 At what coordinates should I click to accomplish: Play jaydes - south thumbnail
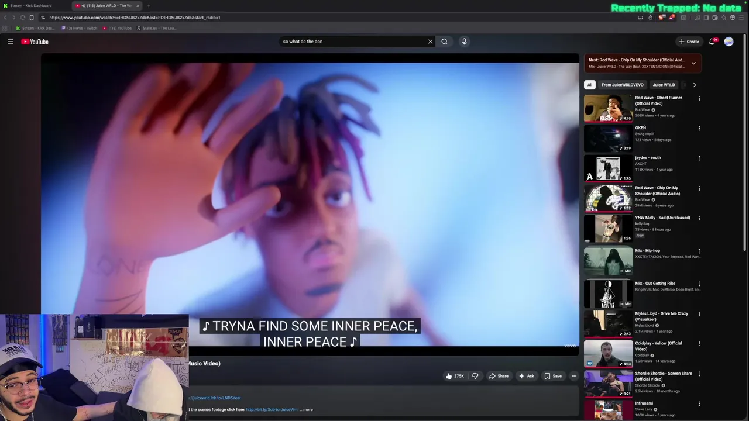pos(608,168)
